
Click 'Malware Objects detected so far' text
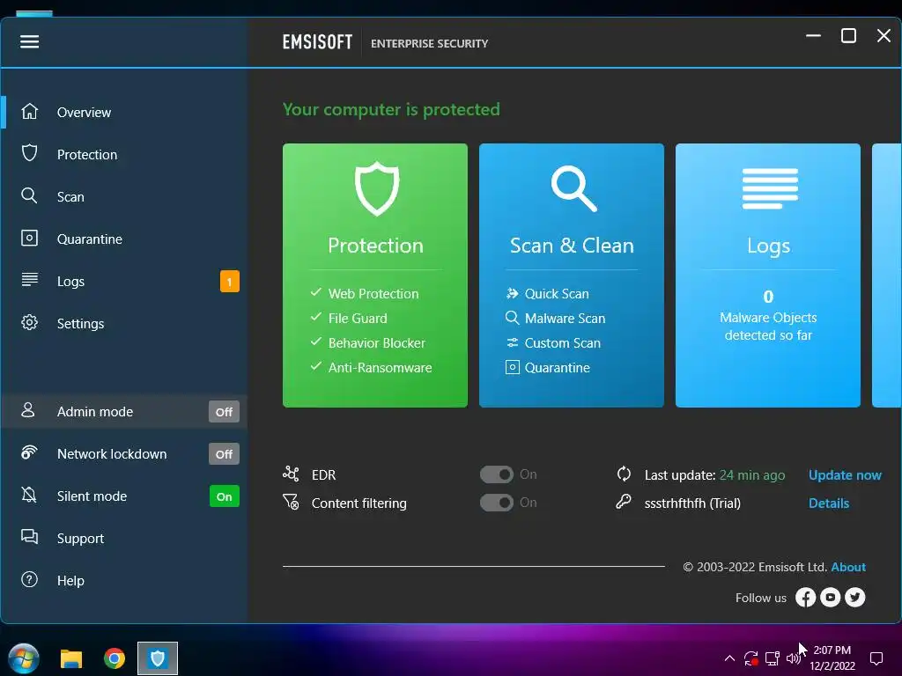tap(768, 326)
